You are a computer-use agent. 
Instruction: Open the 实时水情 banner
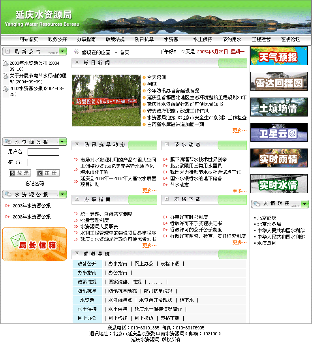coord(279,184)
